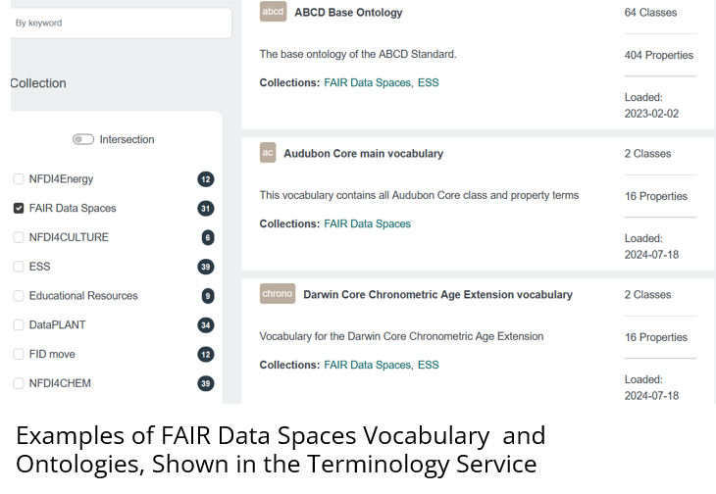Open the ABCD Base Ontology title

348,13
